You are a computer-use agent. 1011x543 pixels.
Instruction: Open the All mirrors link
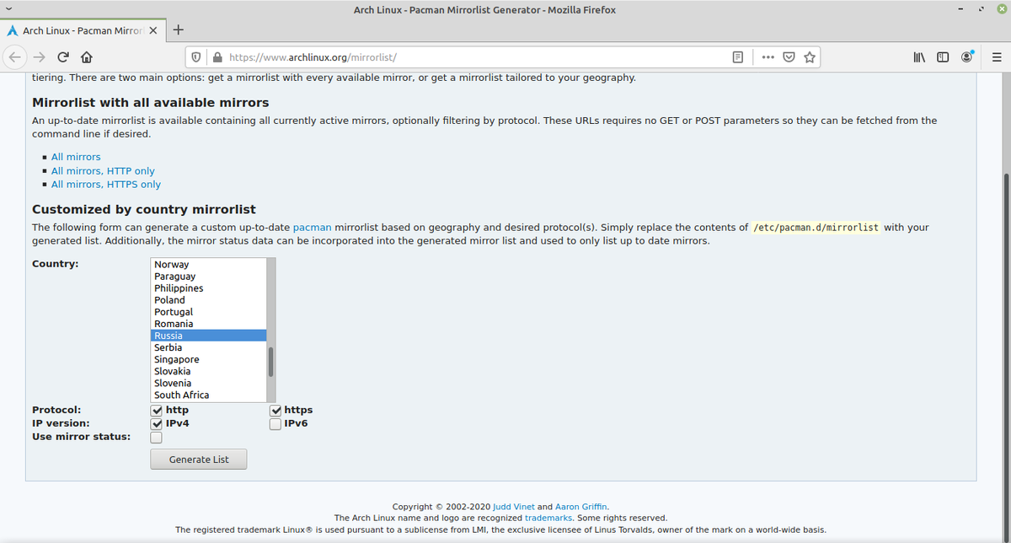(x=76, y=157)
